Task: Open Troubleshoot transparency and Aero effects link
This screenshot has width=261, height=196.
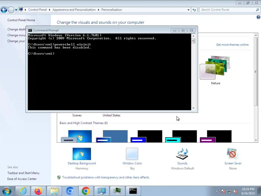Action: 106,177
